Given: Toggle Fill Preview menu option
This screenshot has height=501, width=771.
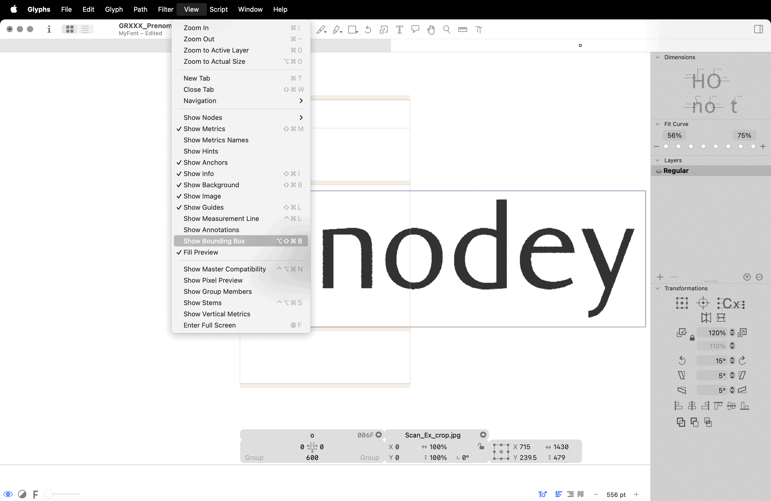Looking at the screenshot, I should point(200,252).
